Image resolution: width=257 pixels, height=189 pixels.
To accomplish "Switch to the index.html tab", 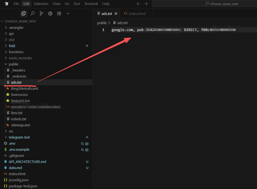I will click(x=137, y=14).
